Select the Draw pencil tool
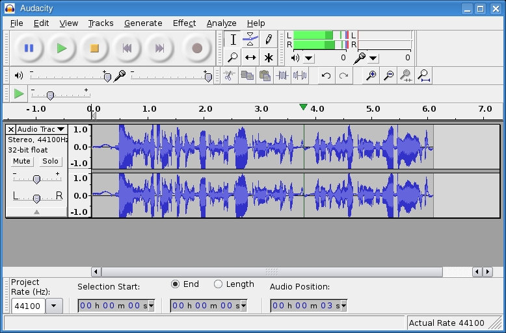Viewport: 506px width, 333px height. [268, 40]
